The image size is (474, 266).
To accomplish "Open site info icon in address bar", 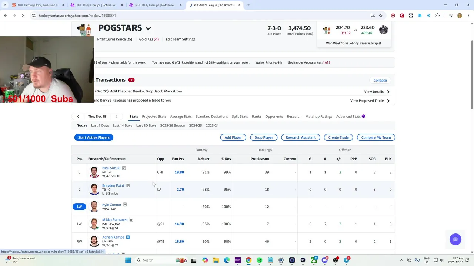I will [x=34, y=16].
